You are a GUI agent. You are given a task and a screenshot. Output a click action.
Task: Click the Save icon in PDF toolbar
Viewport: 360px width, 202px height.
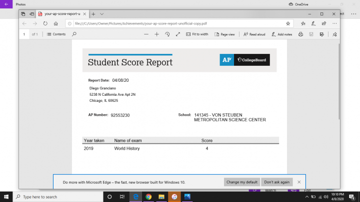tap(311, 34)
